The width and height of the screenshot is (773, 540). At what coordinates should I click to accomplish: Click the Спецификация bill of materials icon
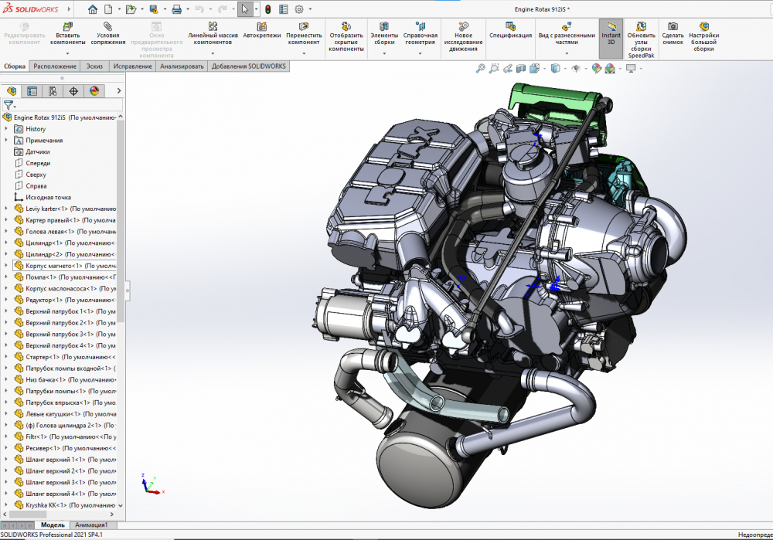[509, 26]
